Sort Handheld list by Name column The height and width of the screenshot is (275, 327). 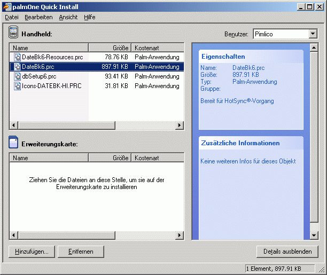49,48
